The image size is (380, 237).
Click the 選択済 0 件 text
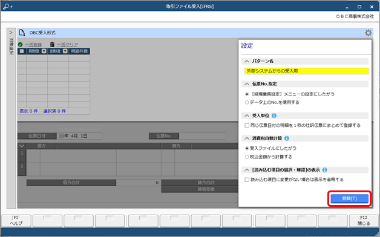[54, 111]
